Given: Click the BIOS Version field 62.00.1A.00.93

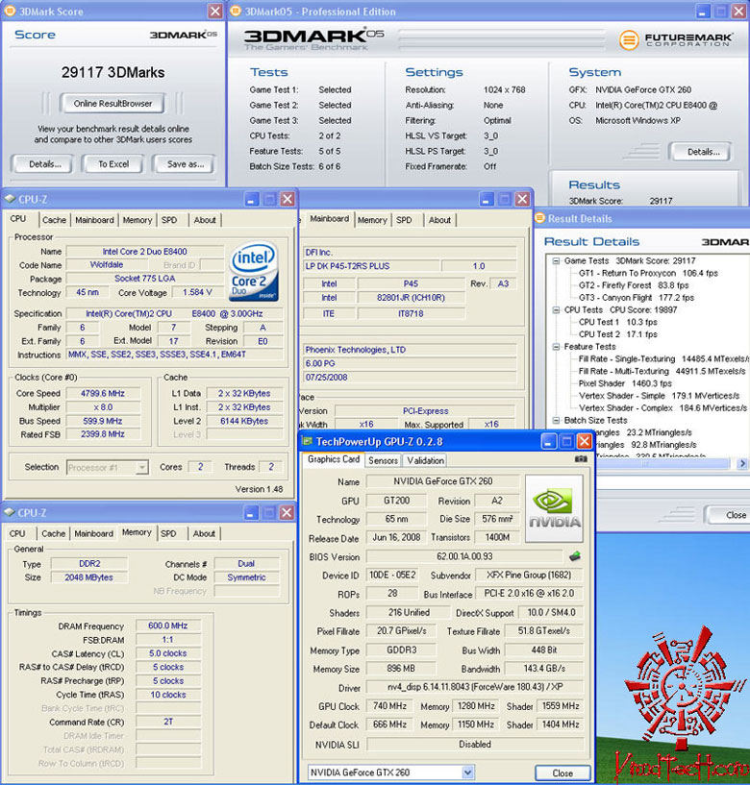Looking at the screenshot, I should (464, 556).
